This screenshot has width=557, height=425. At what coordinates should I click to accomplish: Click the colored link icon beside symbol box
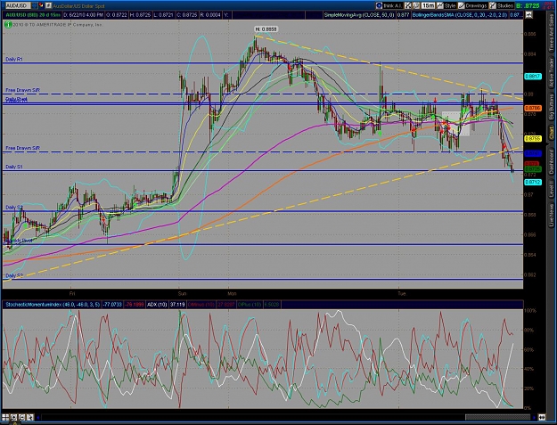[40, 5]
